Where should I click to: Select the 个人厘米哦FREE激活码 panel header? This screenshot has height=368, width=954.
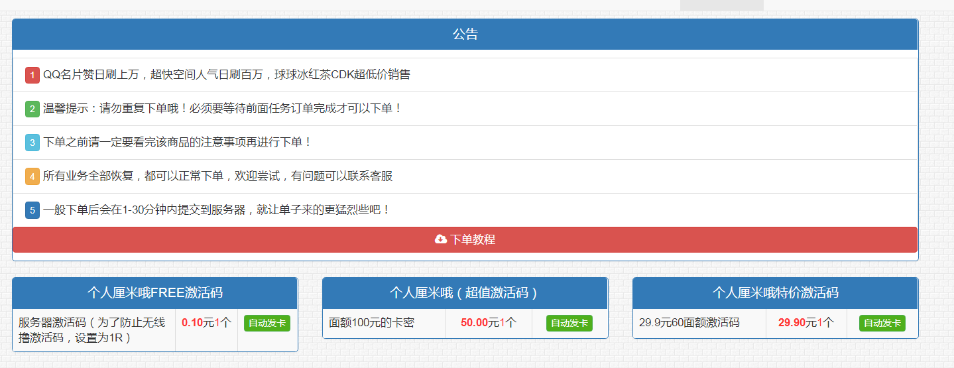[154, 293]
